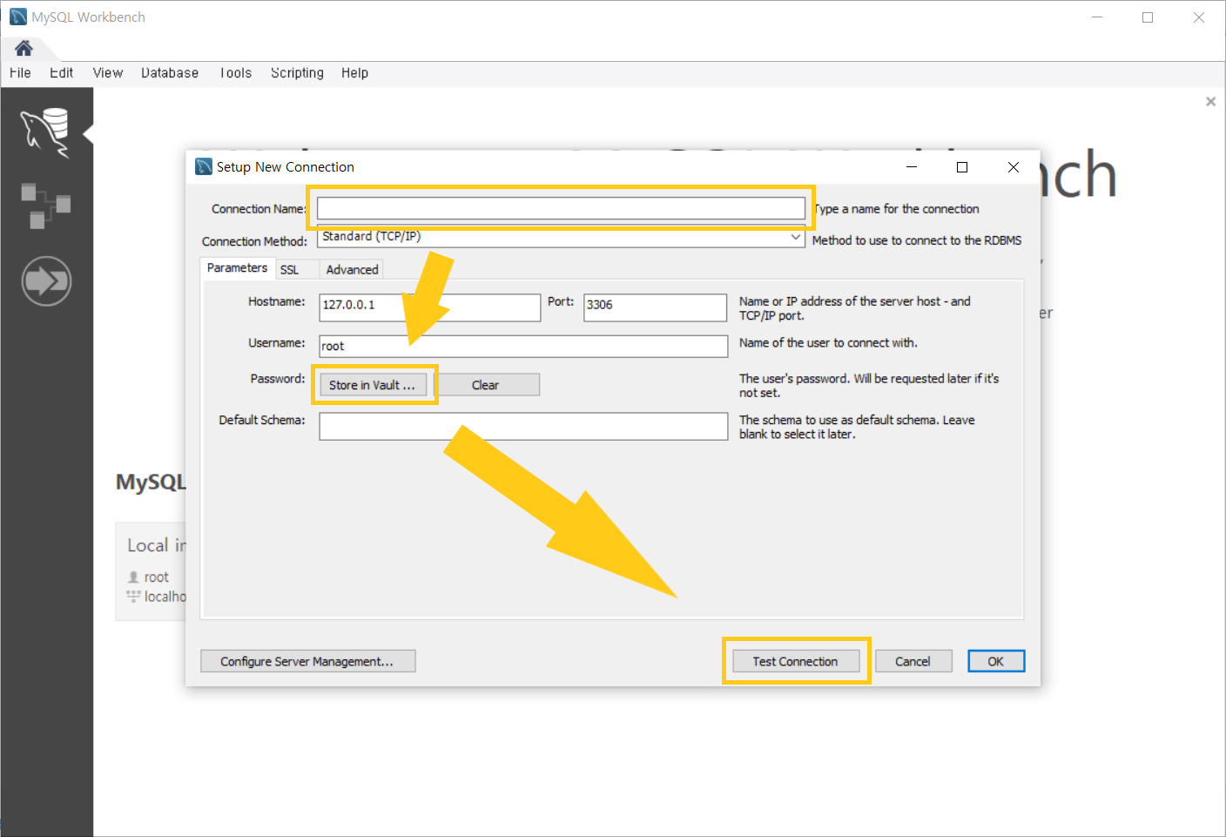
Task: Open the MySQL connections dolphin sidebar icon
Action: tap(45, 133)
